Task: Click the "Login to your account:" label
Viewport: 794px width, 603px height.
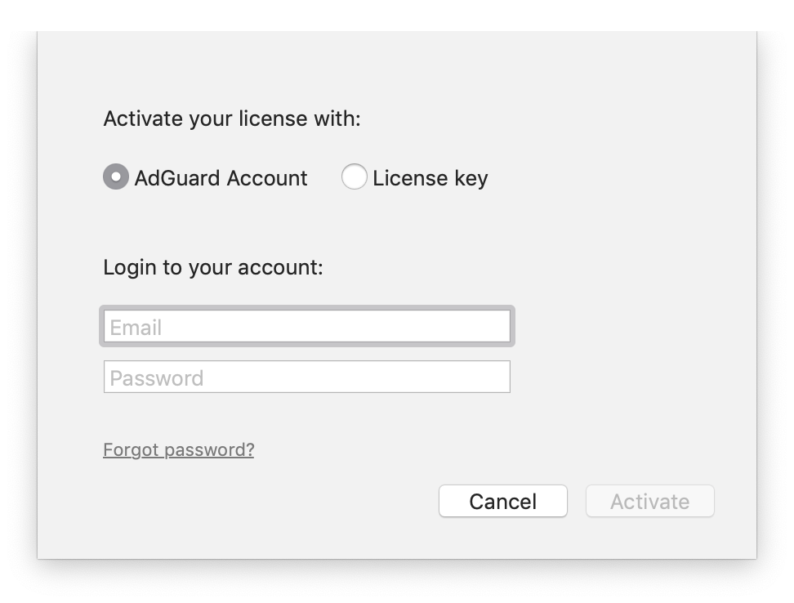Action: 212,267
